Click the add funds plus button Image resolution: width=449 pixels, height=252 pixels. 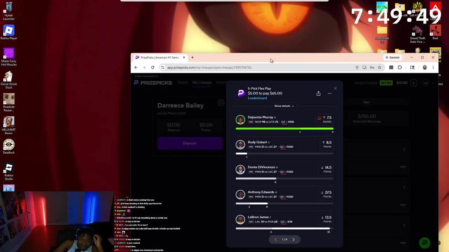pyautogui.click(x=414, y=83)
